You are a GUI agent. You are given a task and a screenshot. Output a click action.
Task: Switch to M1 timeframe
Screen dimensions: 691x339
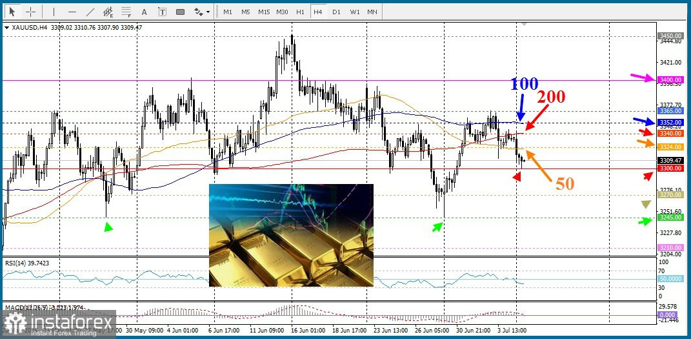coord(228,12)
